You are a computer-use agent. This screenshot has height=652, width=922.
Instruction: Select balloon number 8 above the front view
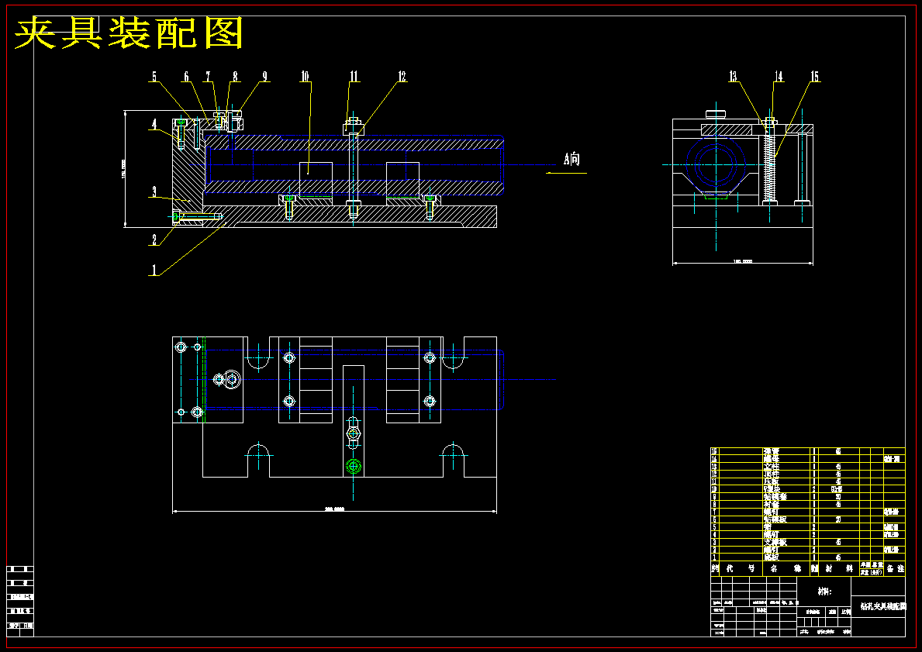pyautogui.click(x=235, y=77)
